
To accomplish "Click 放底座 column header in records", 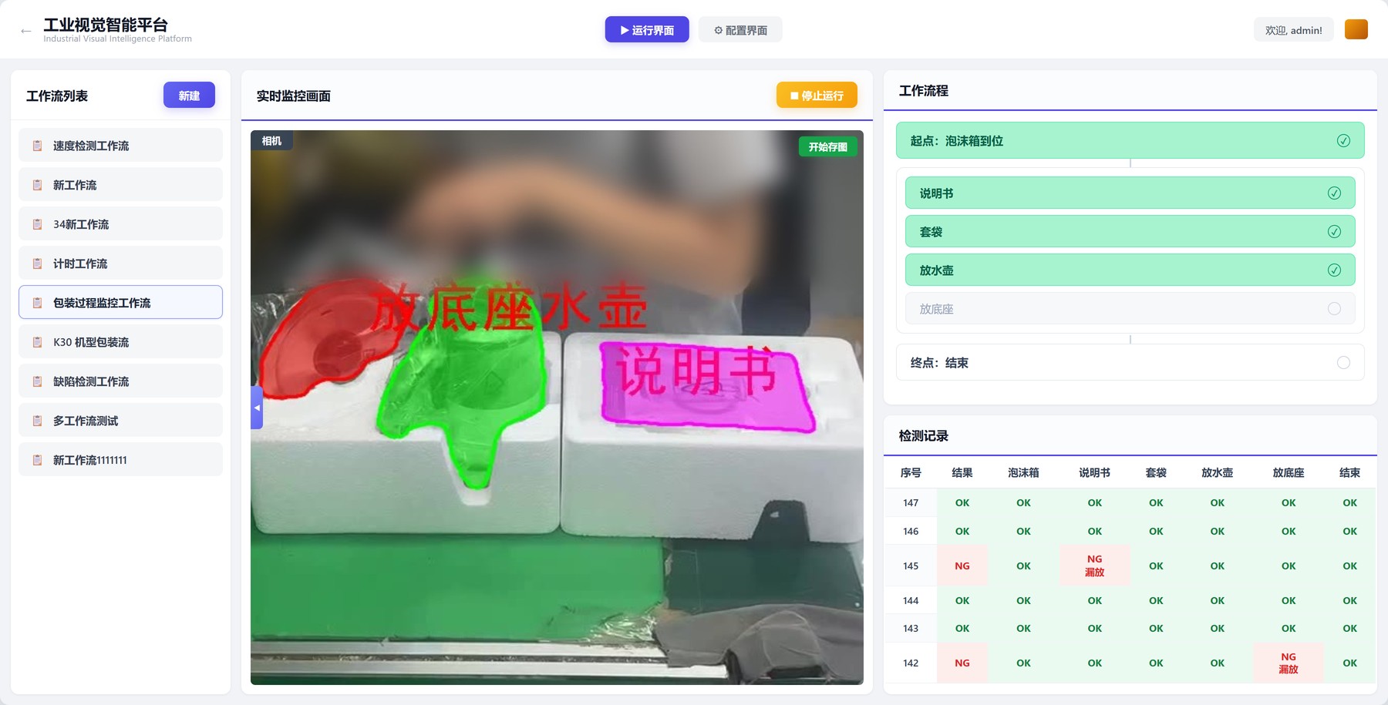I will (x=1289, y=472).
